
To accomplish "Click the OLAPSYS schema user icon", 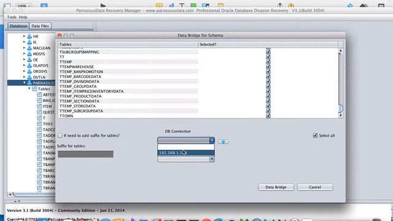I will (x=29, y=66).
